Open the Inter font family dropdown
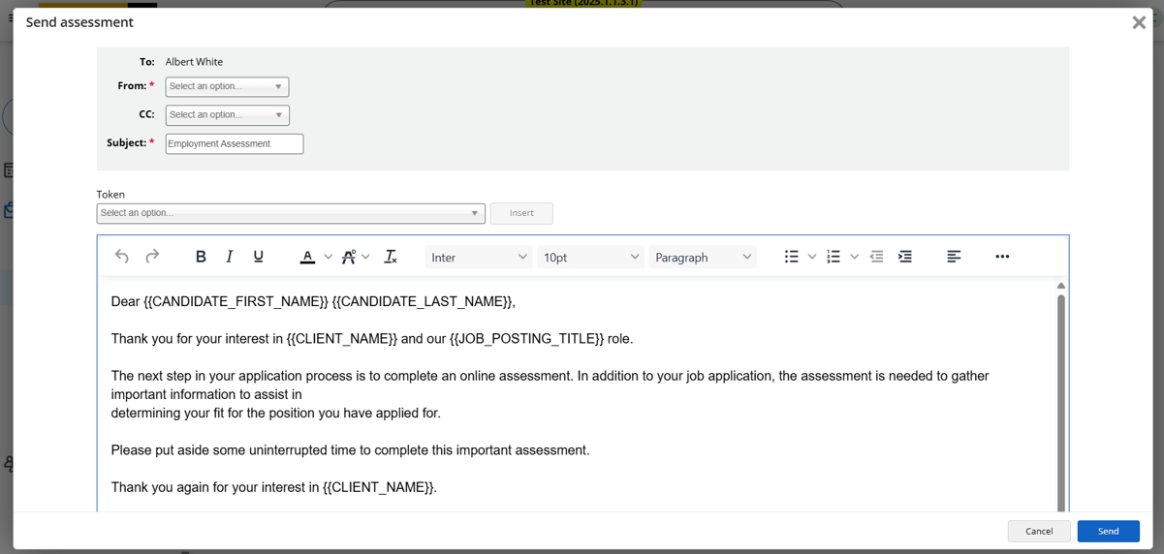1164x554 pixels. [479, 257]
